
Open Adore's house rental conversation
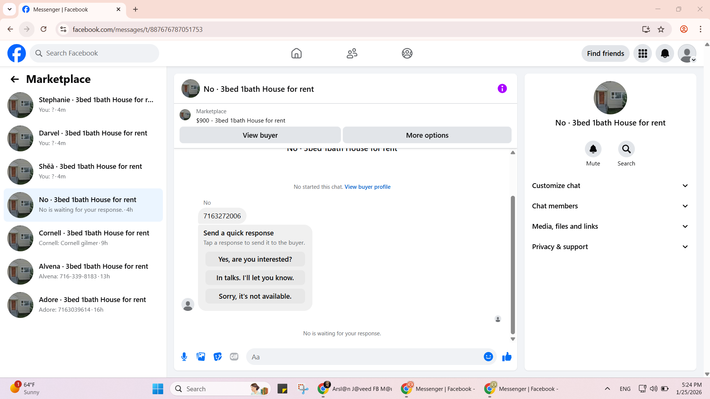[x=83, y=305]
